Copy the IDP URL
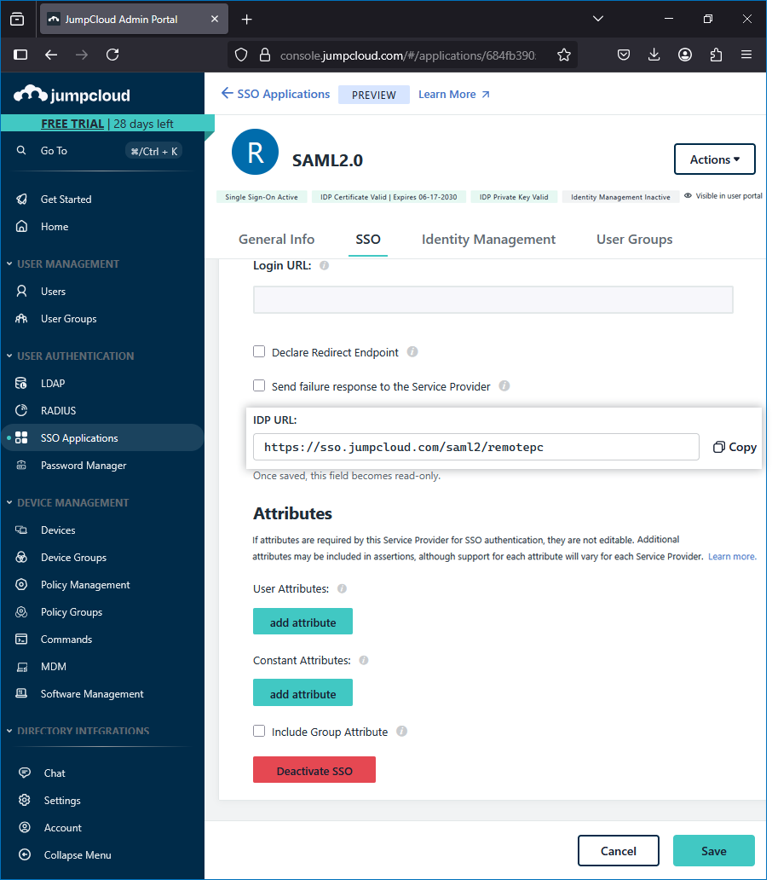772x880 pixels. pyautogui.click(x=735, y=447)
